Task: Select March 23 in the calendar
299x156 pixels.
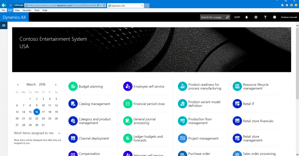Action: pos(37,118)
